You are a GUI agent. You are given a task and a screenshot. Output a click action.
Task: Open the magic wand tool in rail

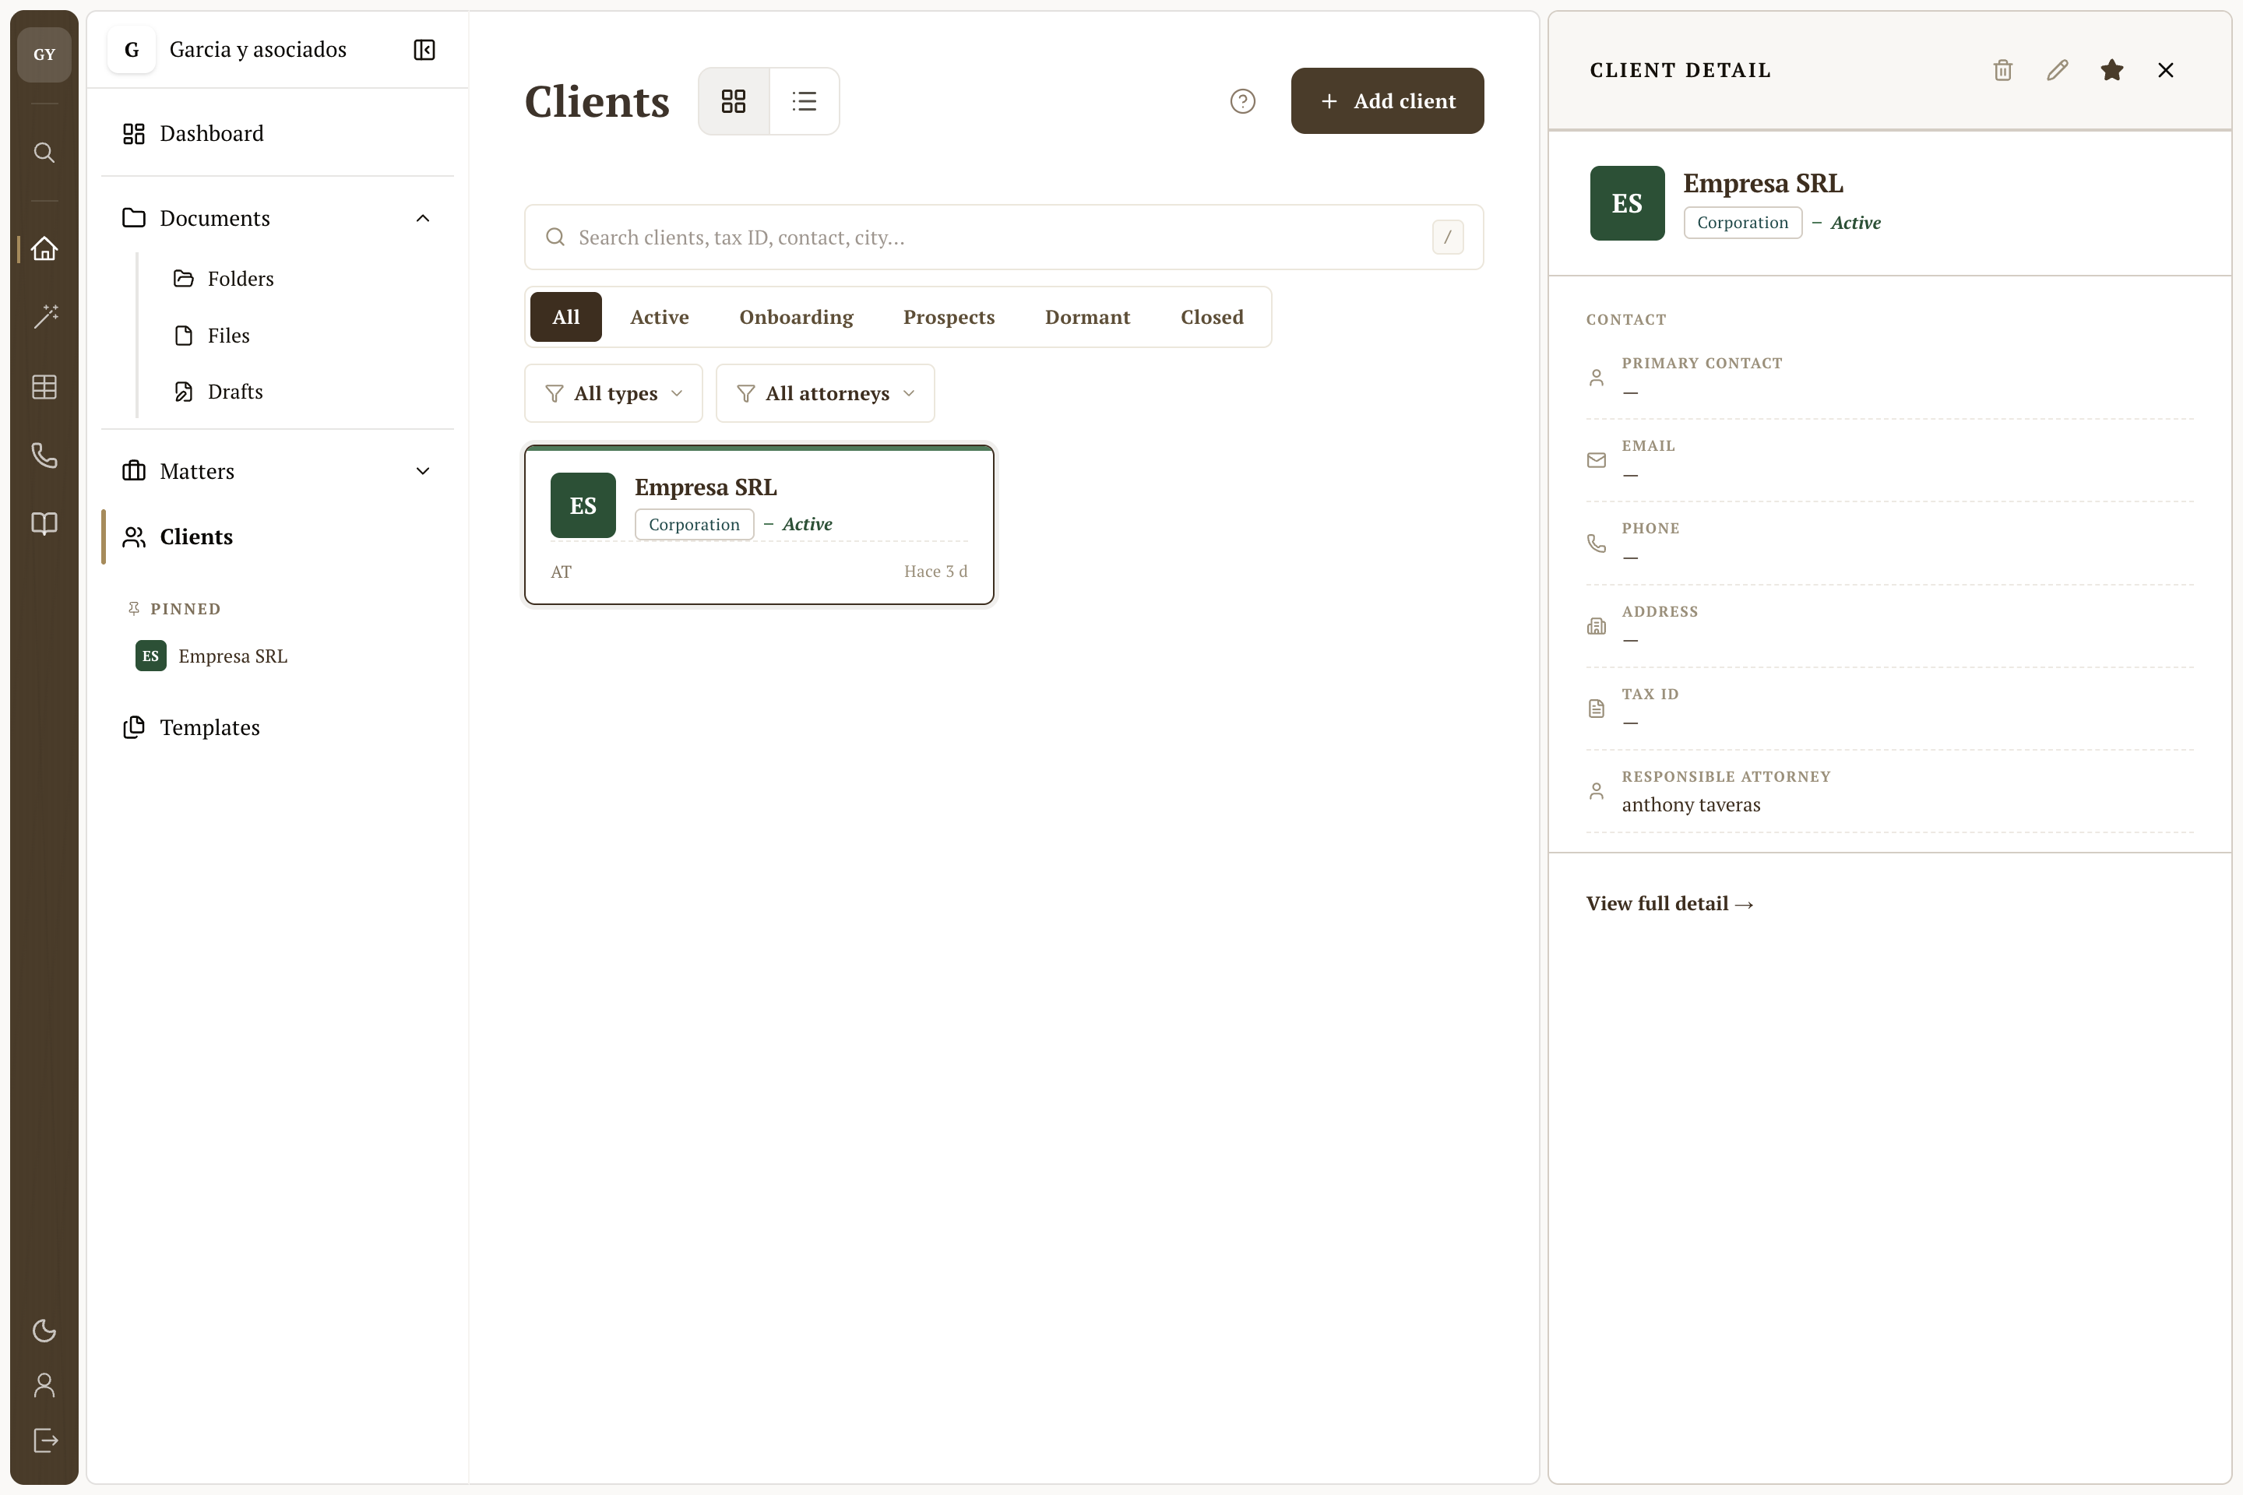(x=44, y=317)
